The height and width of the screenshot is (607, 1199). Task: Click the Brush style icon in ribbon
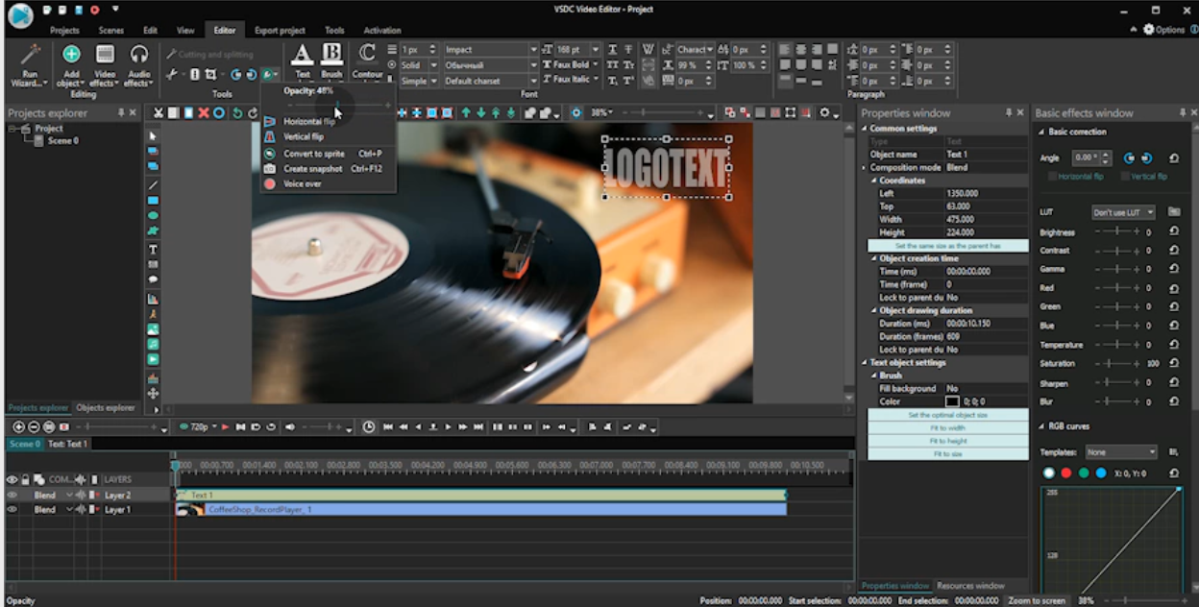(331, 55)
